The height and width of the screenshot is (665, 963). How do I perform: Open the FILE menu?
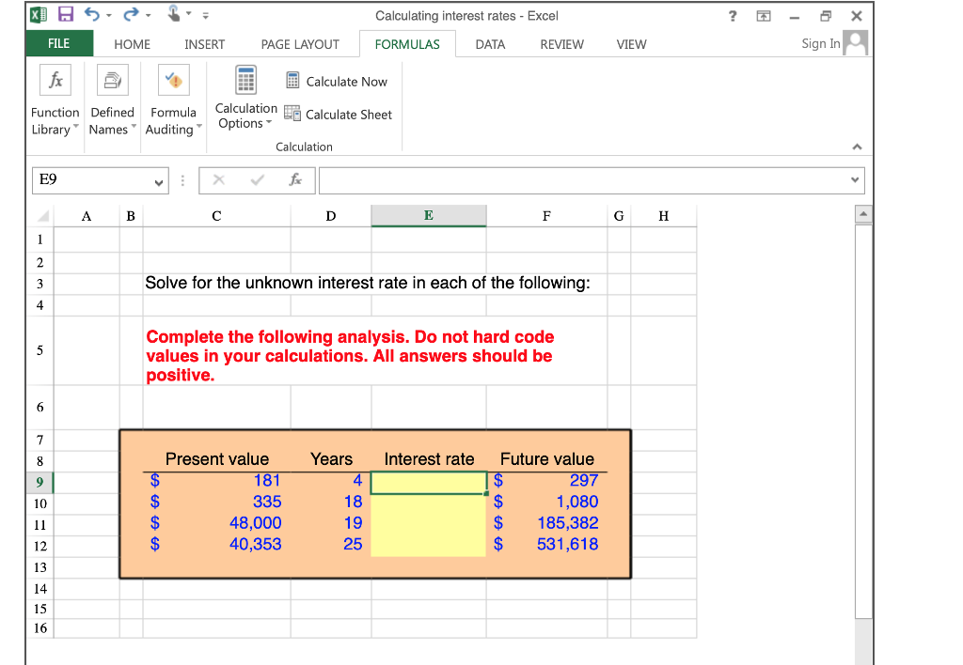pyautogui.click(x=58, y=43)
